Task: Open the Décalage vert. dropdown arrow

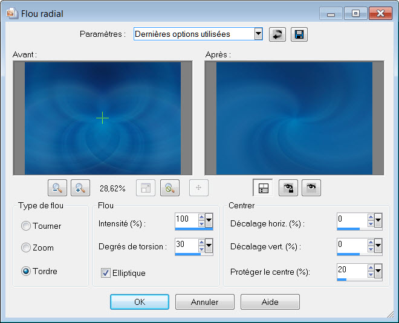Action: pos(378,246)
